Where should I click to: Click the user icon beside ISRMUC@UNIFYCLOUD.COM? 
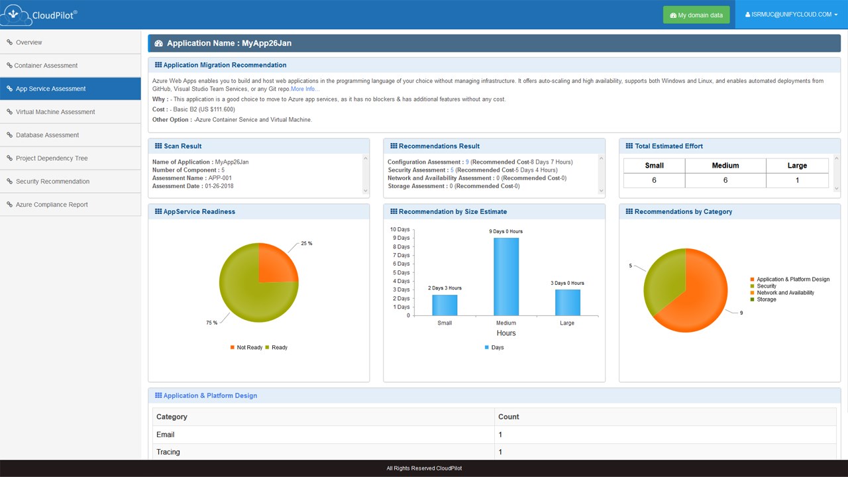(748, 15)
